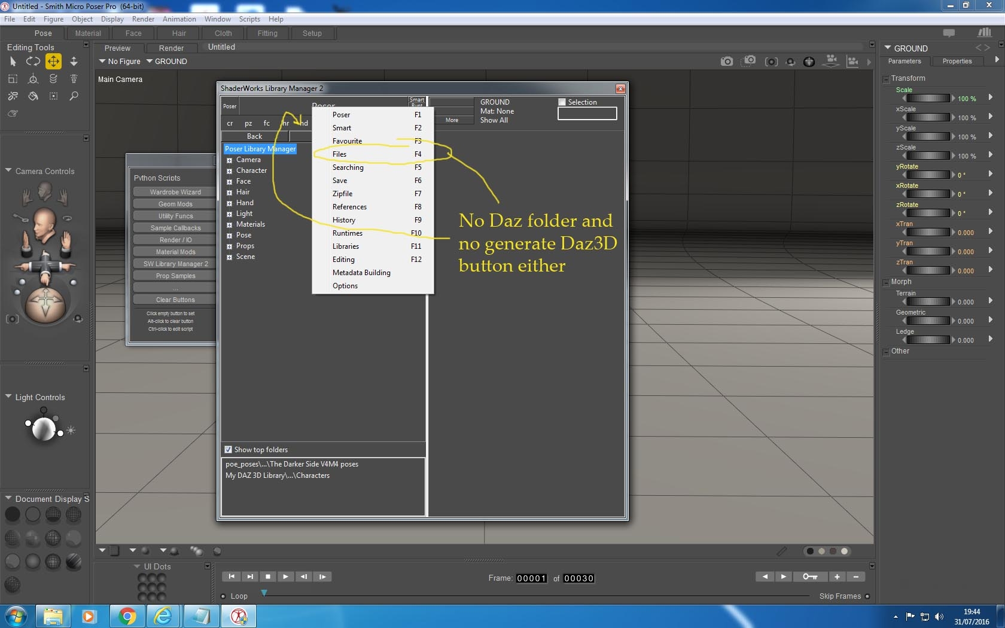Open the Properties tab
Screen dimensions: 1005x628
click(x=957, y=61)
